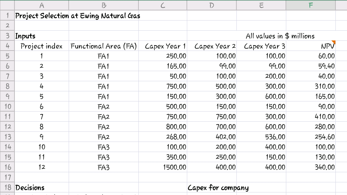Screen dimensions: 347x195
Task: Click 'All values in $ millions' note
Action: (280, 36)
